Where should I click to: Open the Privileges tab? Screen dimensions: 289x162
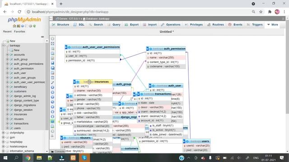194,25
